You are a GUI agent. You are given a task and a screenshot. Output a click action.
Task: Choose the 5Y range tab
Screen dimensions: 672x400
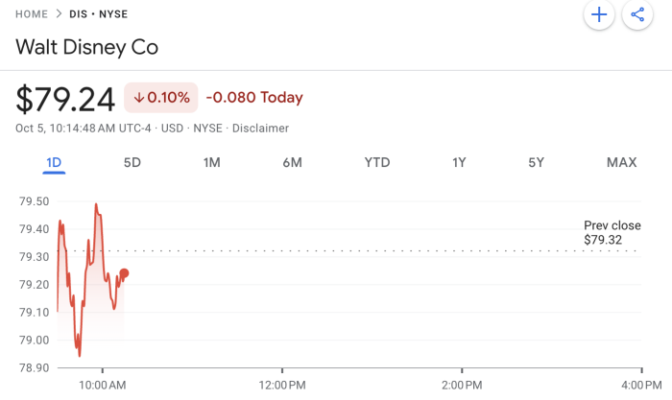(x=536, y=163)
